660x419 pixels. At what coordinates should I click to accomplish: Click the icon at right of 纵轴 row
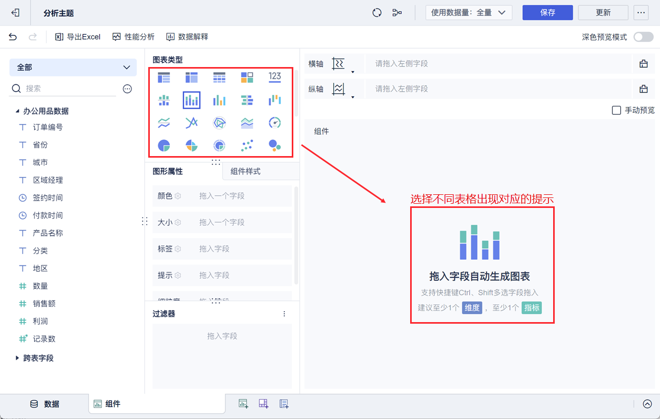(643, 89)
